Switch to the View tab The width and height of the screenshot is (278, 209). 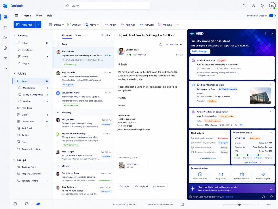click(39, 16)
